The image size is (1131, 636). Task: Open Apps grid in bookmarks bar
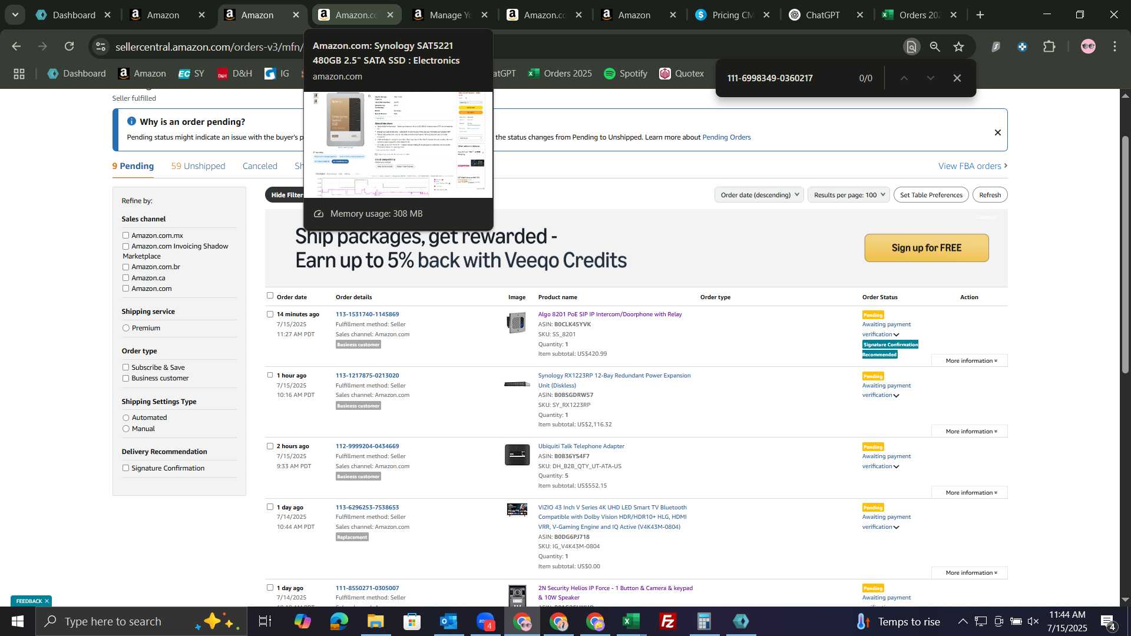pos(19,74)
